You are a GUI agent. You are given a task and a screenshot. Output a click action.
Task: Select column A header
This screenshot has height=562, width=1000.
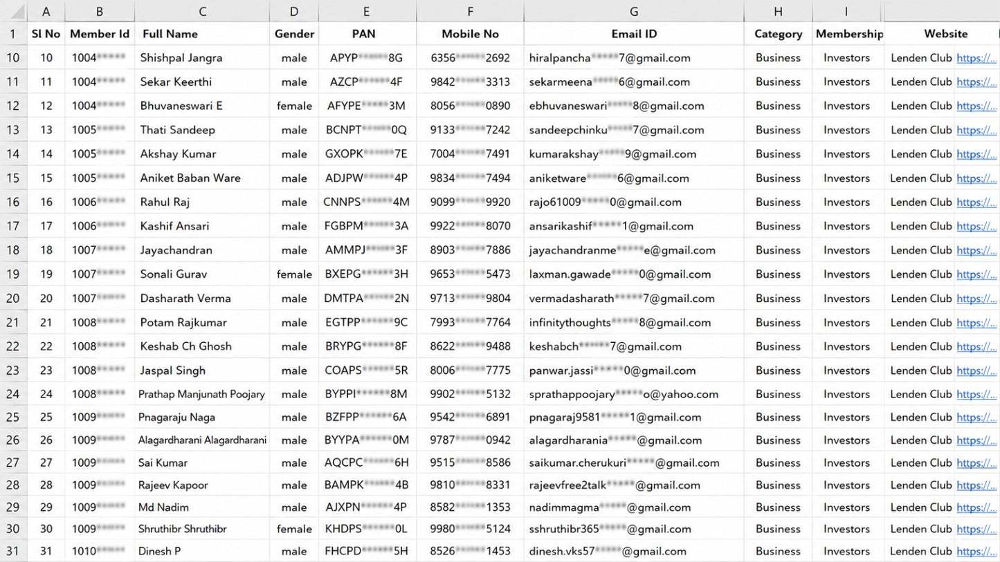coord(46,11)
